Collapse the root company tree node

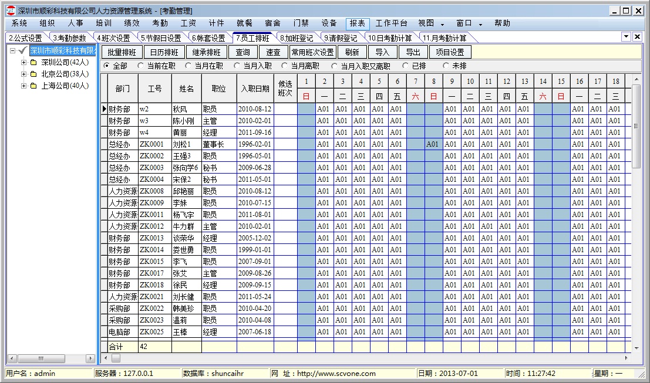coord(12,50)
